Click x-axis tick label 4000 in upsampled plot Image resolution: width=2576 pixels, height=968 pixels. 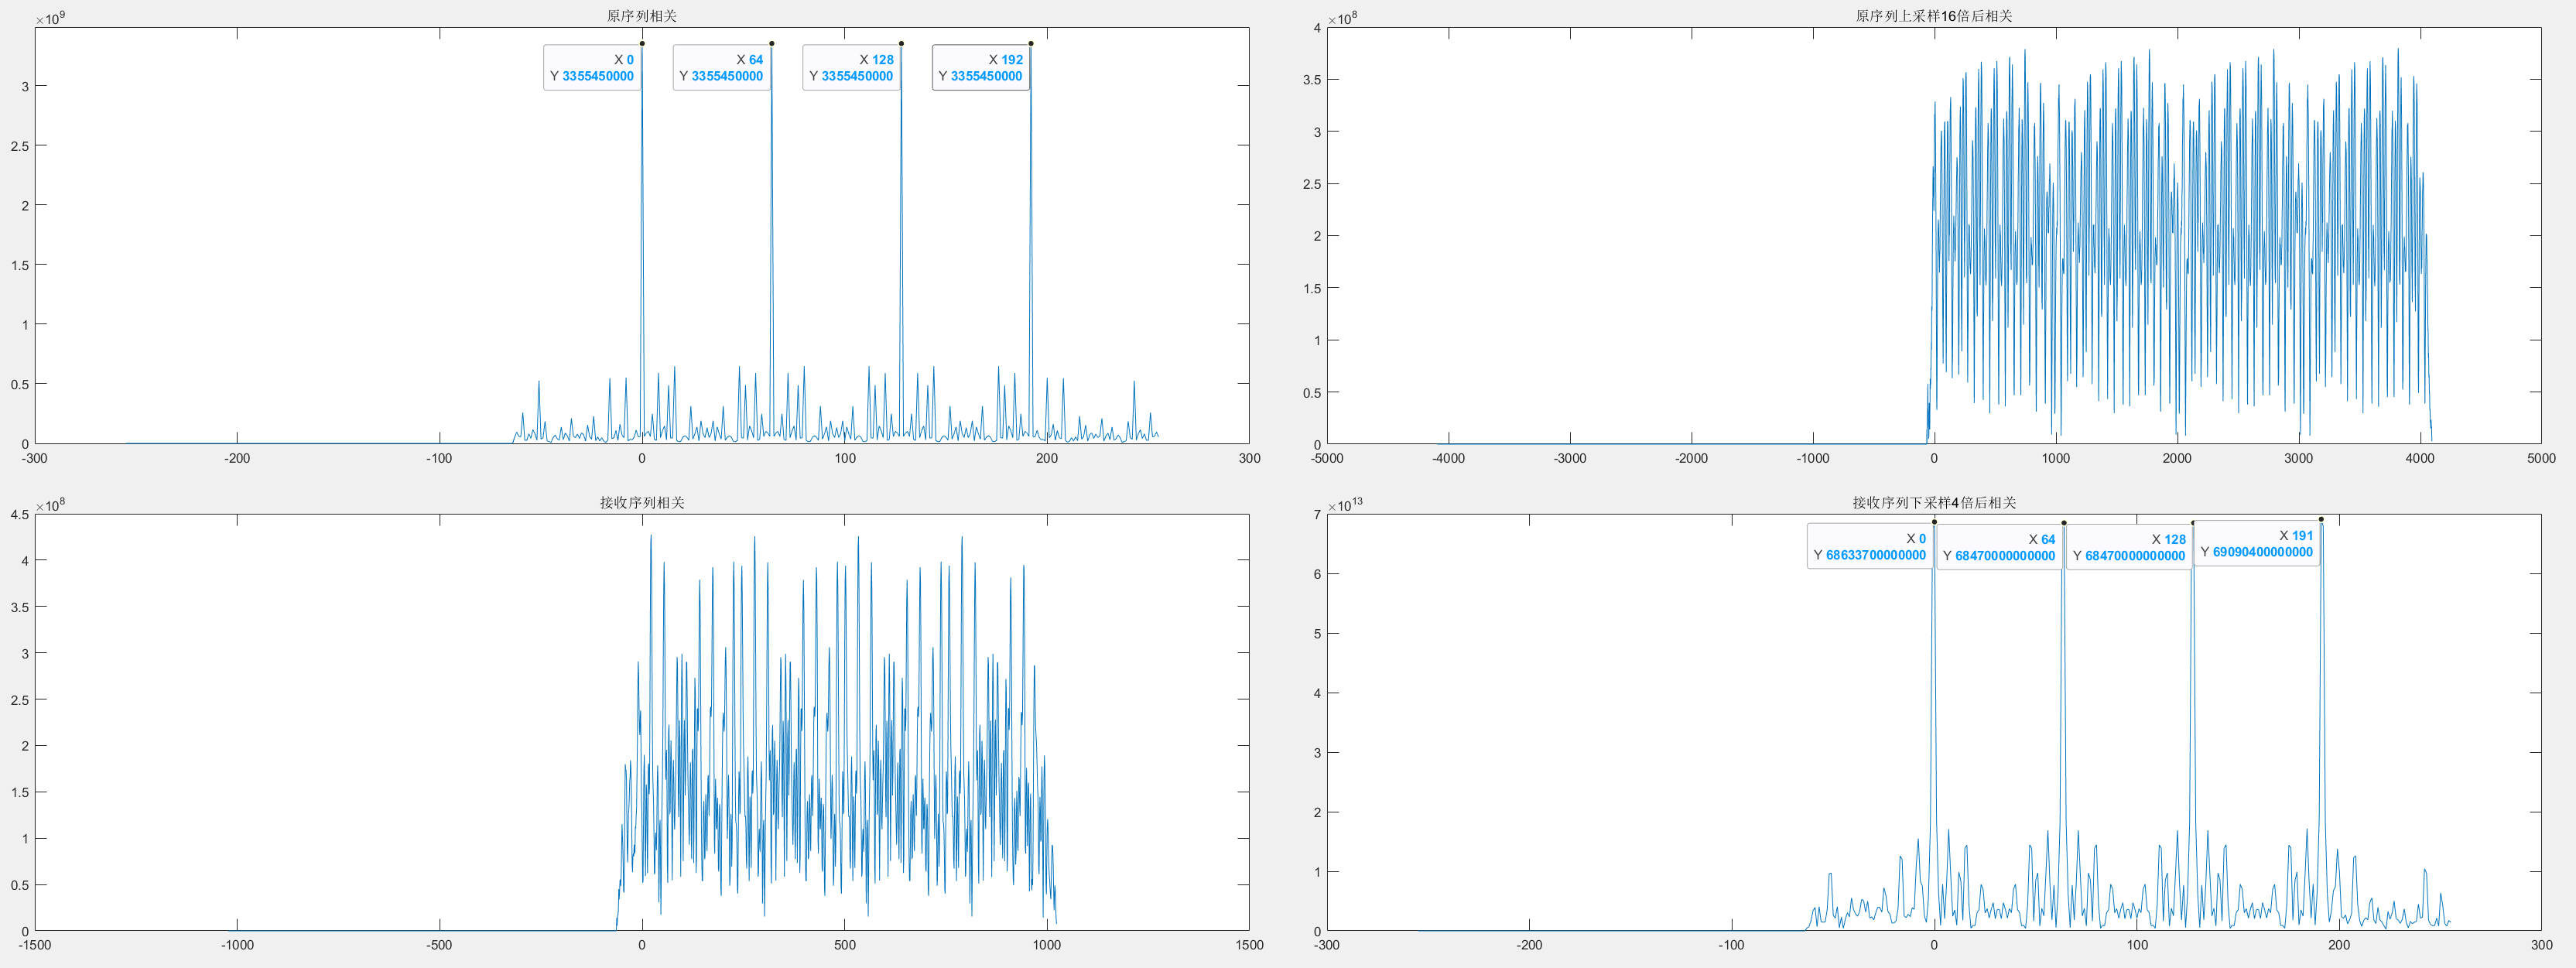tap(2419, 459)
